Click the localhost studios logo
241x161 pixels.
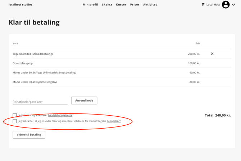pos(20,5)
